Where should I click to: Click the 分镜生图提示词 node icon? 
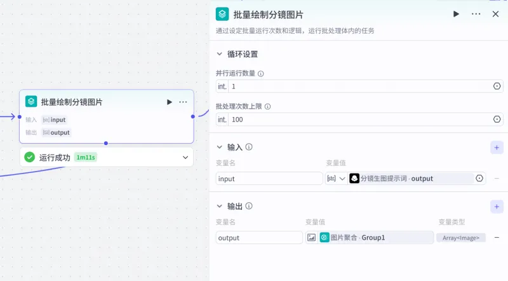(354, 178)
